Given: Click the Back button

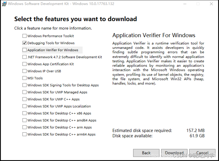Looking at the screenshot, I should click(x=146, y=153).
